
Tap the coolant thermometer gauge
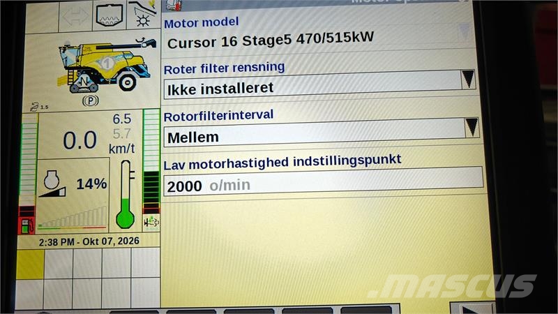tap(126, 194)
